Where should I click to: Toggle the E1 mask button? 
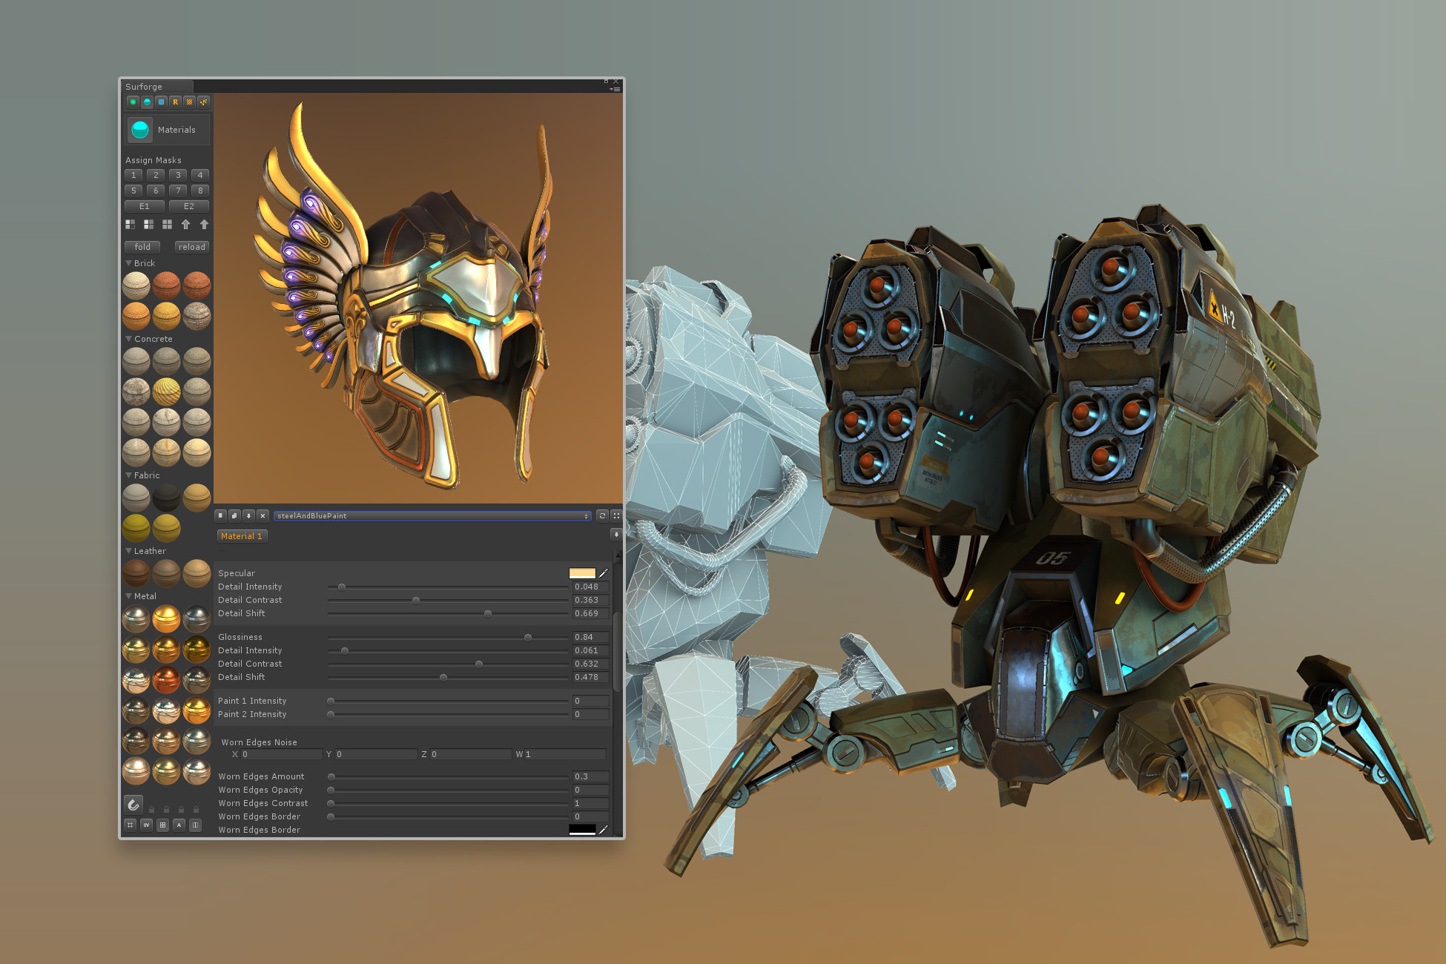tap(145, 206)
